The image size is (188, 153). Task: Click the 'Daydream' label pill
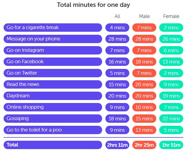pyautogui.click(x=53, y=96)
